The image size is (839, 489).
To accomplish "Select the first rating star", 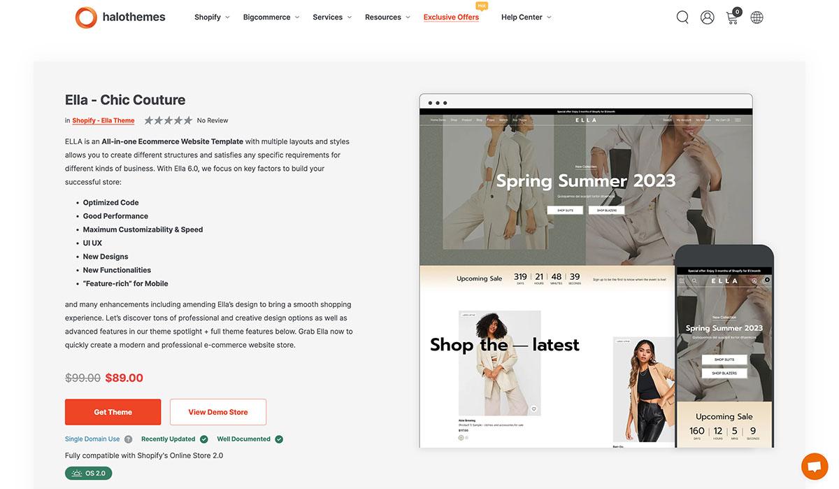I will point(148,119).
